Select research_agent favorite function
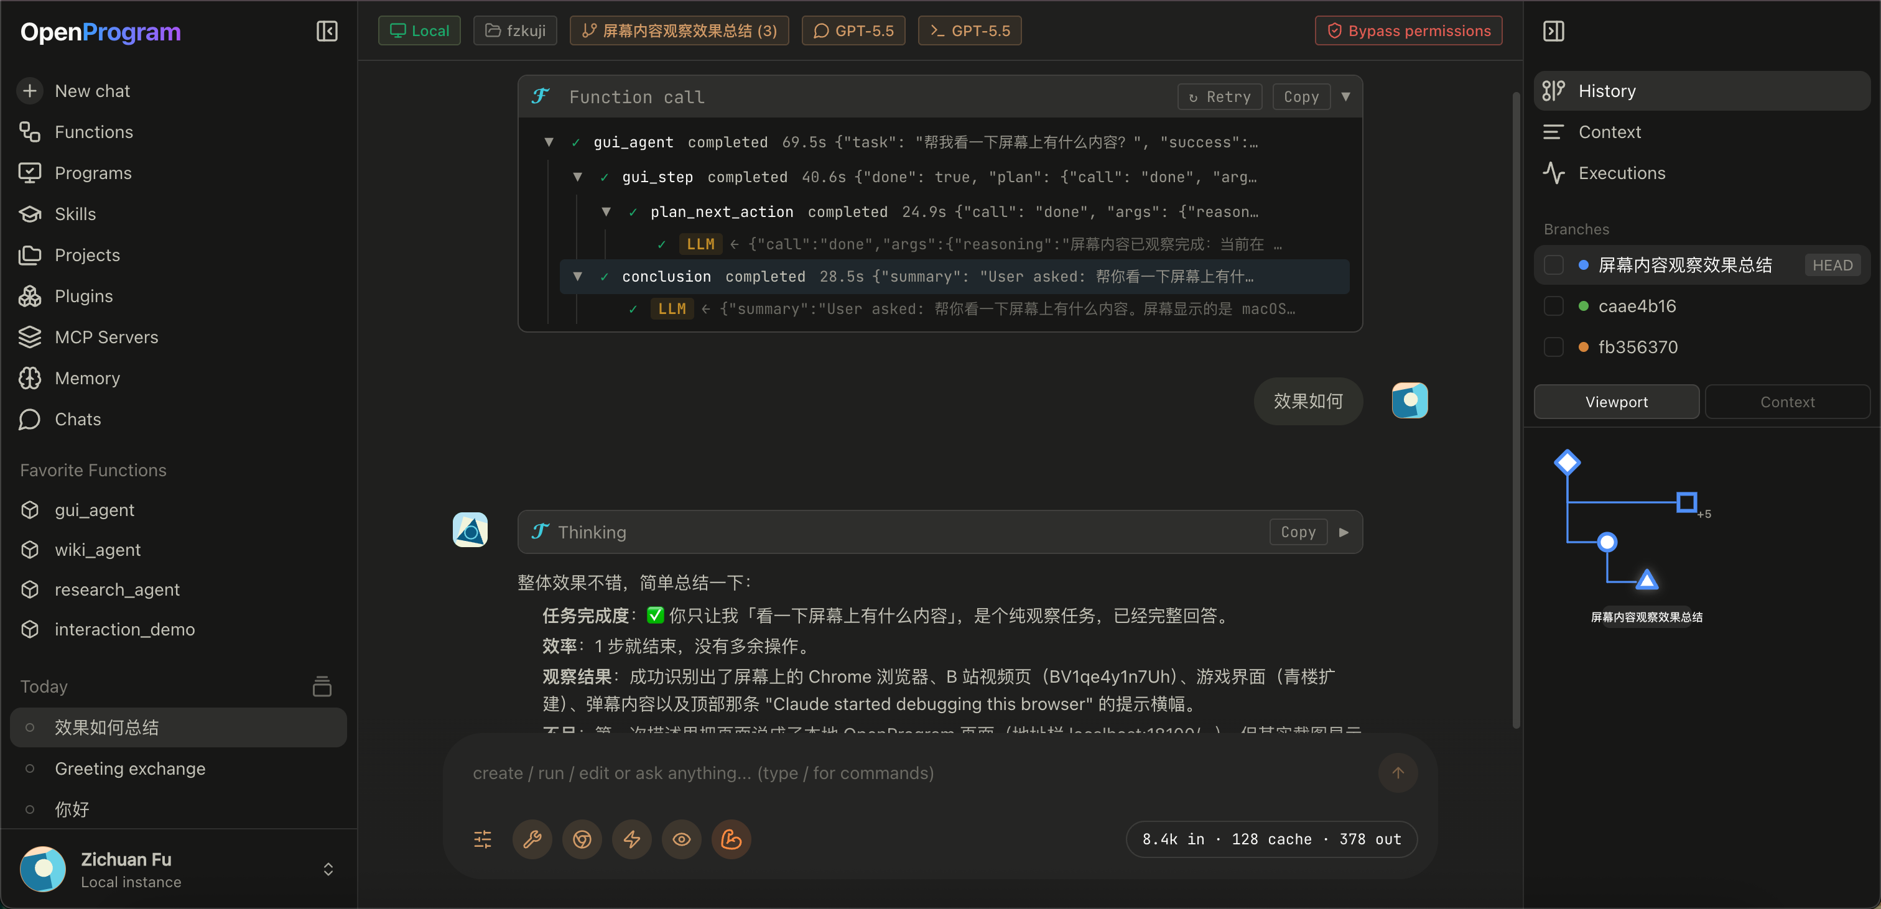This screenshot has width=1881, height=909. [x=117, y=589]
